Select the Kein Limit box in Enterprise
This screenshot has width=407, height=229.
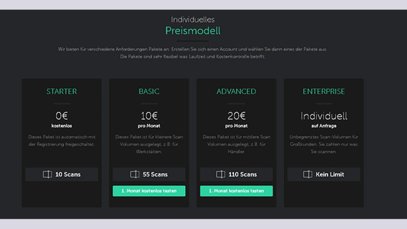tap(324, 174)
